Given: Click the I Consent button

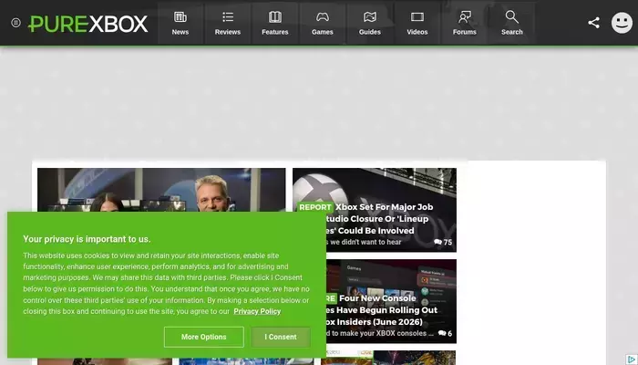Looking at the screenshot, I should click(x=281, y=337).
